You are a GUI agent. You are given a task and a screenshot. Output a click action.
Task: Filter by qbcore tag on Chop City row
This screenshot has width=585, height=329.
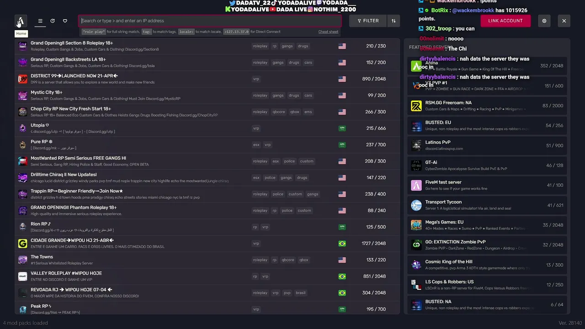click(278, 112)
